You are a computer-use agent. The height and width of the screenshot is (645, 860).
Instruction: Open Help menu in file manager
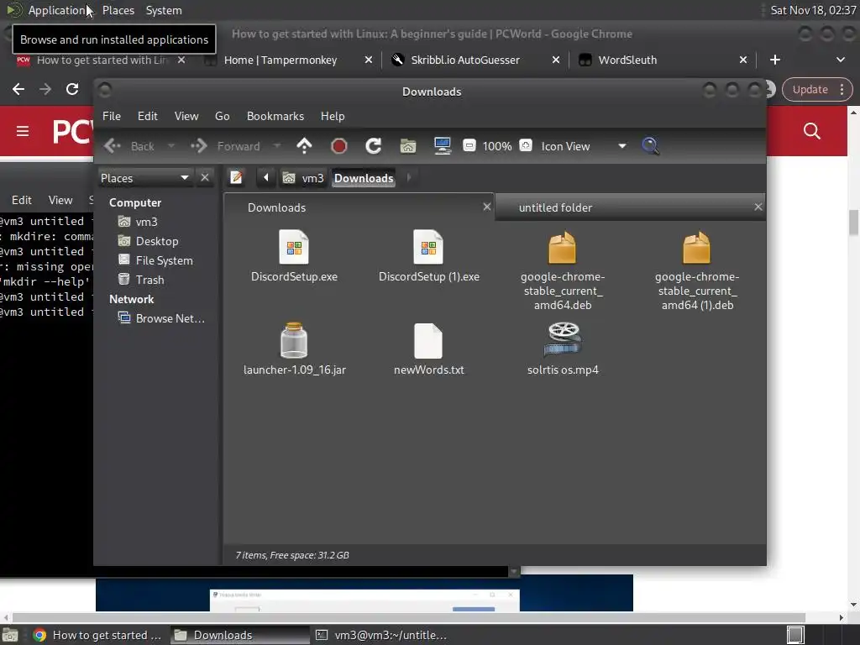pyautogui.click(x=333, y=116)
